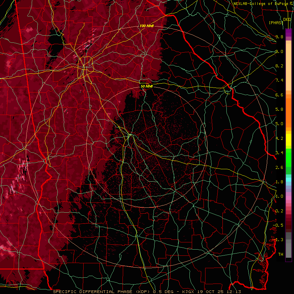Viewport: 294px width, 294px height.
Task: Pick the pink band on the color bar
Action: (288, 198)
